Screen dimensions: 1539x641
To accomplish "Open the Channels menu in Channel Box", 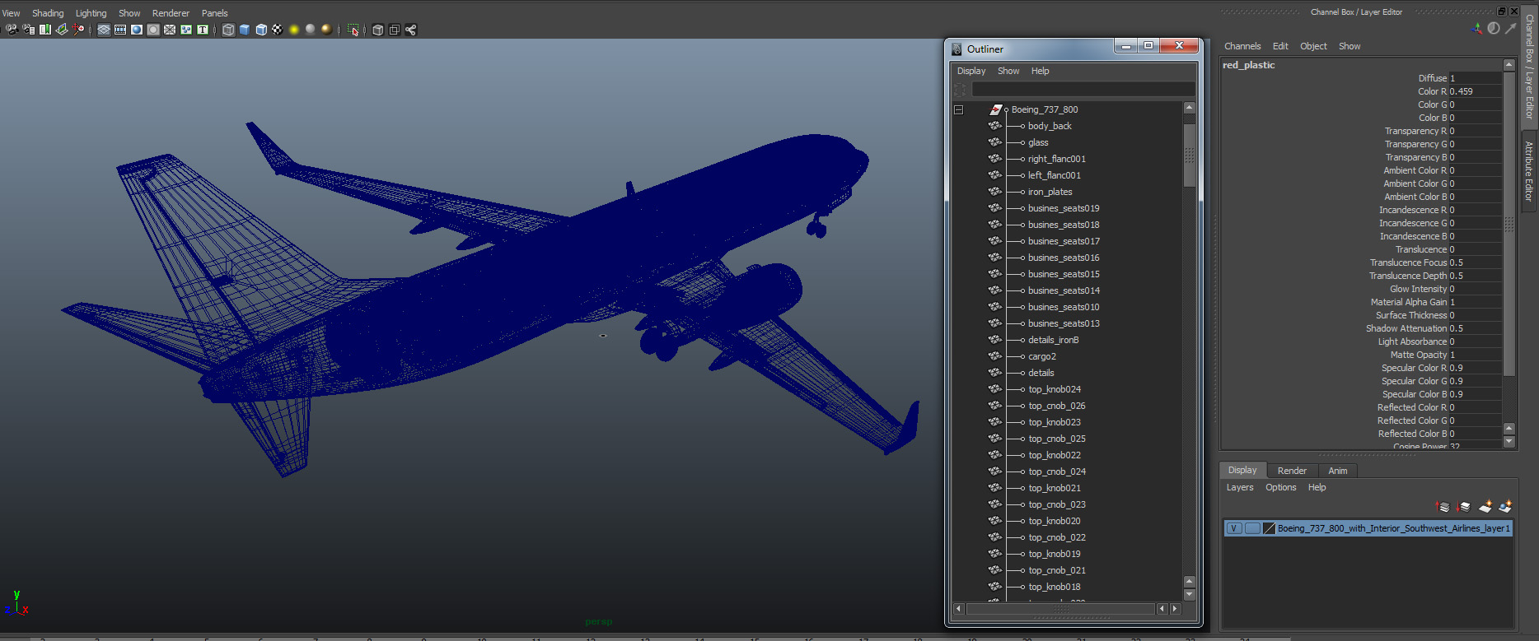I will click(1242, 46).
